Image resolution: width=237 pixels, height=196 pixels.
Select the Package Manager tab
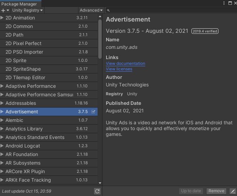point(20,4)
